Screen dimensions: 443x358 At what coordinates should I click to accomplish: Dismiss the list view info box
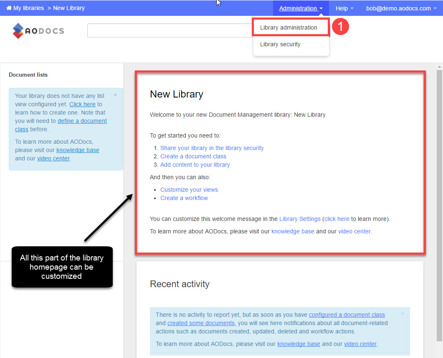tap(115, 95)
